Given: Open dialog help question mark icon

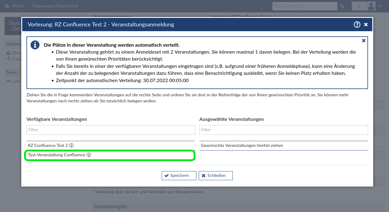Looking at the screenshot, I should [x=357, y=25].
